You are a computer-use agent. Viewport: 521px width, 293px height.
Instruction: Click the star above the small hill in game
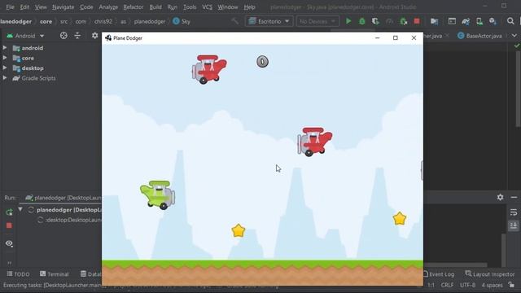pos(239,230)
